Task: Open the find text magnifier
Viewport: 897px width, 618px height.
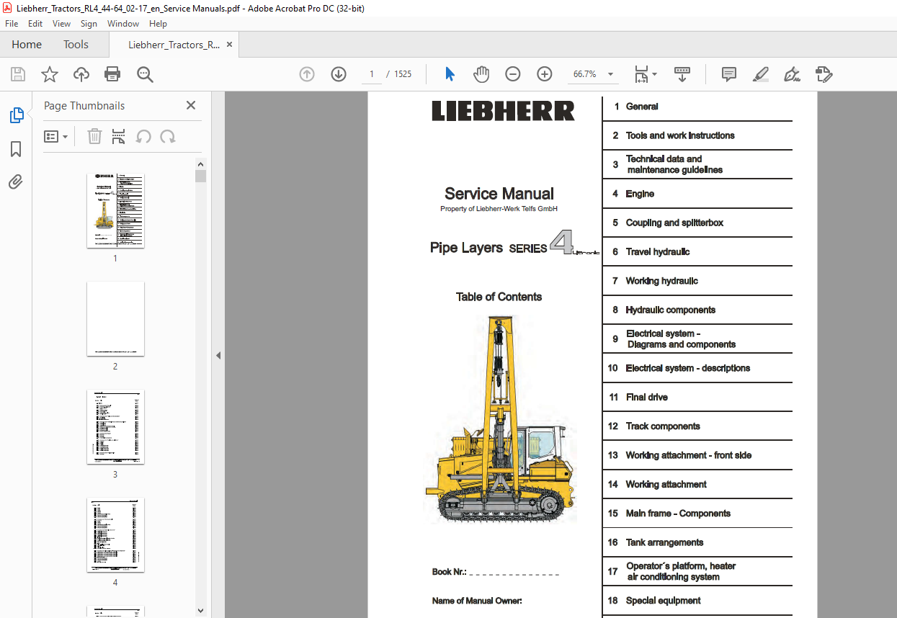Action: pyautogui.click(x=145, y=74)
